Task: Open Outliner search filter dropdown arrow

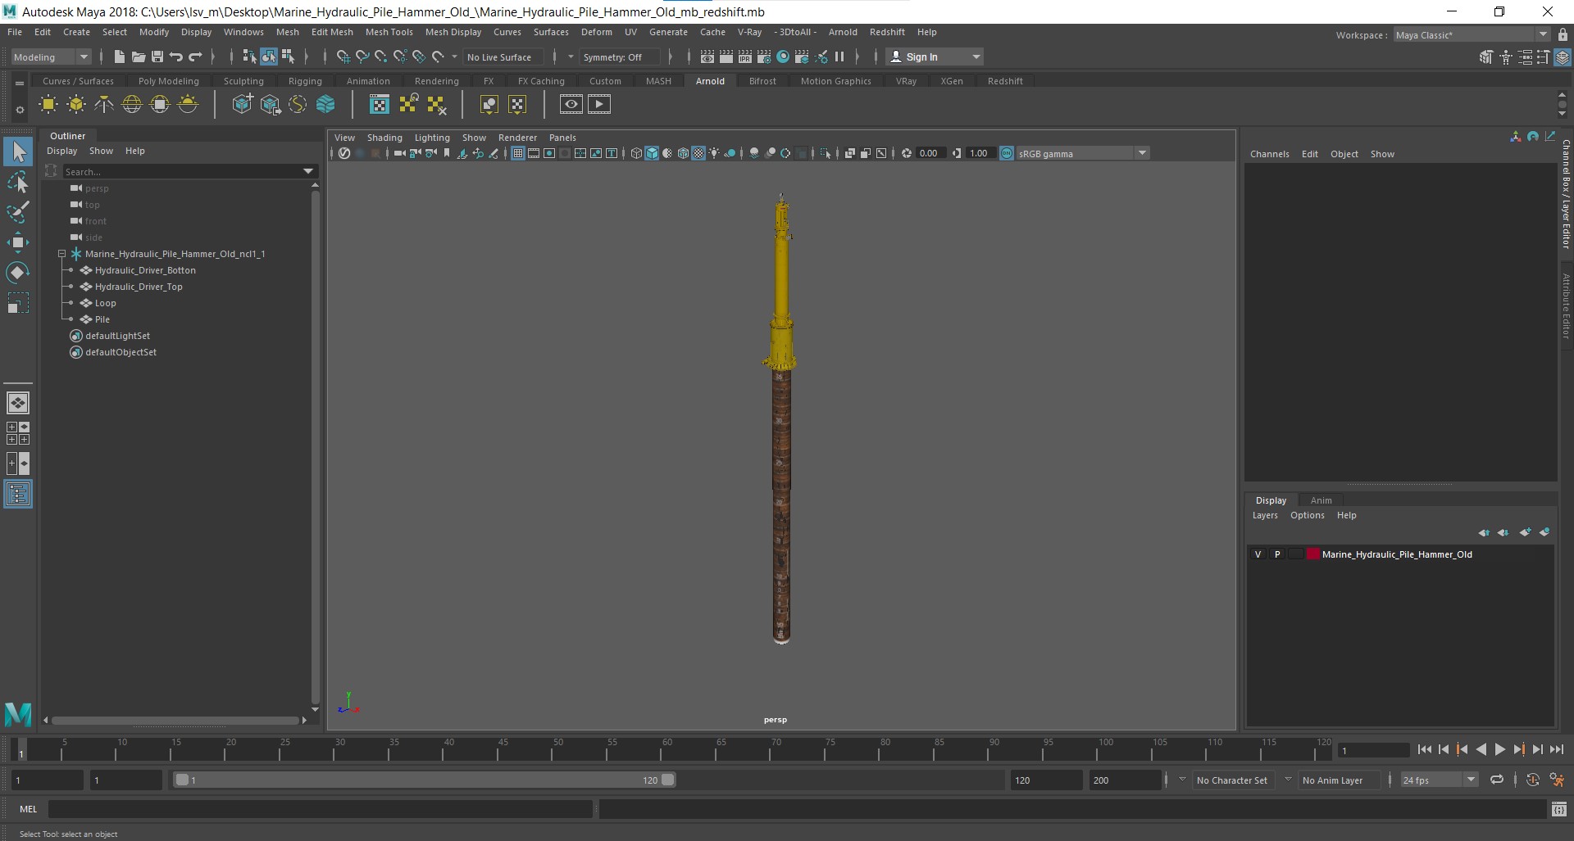Action: [308, 171]
